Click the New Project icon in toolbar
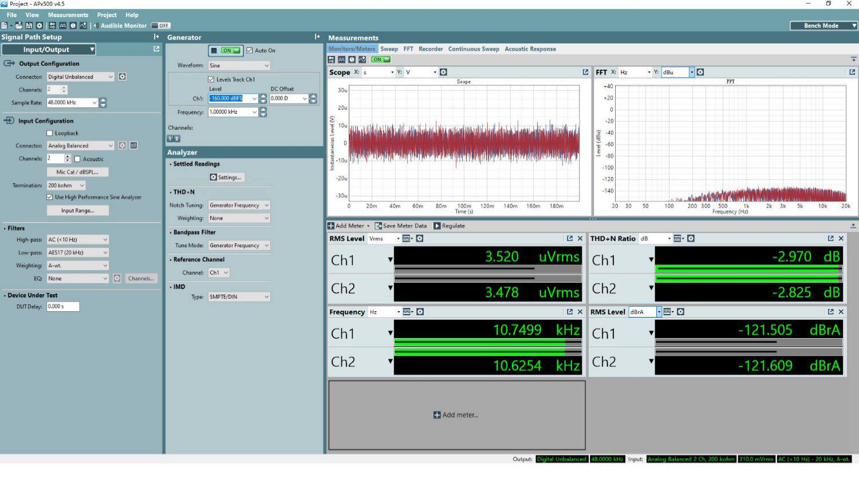Screen dimensions: 859x480 [x=5, y=26]
